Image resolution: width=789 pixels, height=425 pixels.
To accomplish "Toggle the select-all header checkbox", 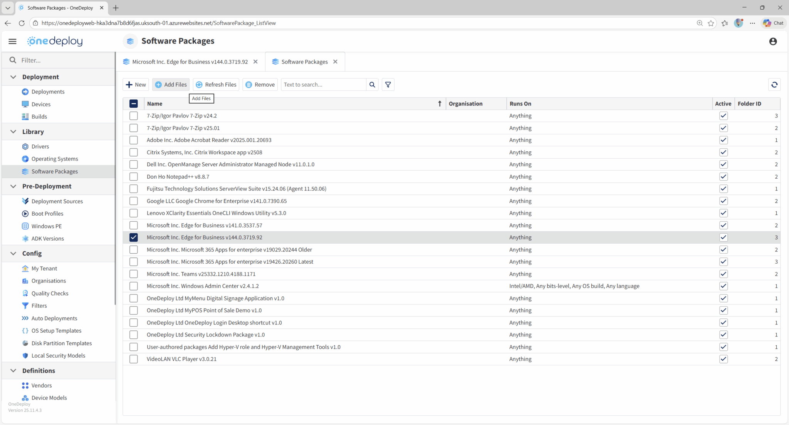I will 133,104.
